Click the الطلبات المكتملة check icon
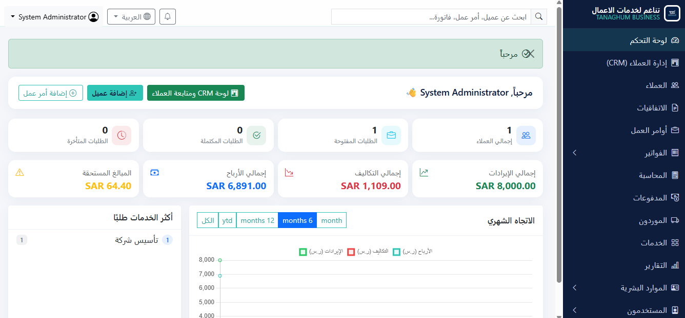The image size is (685, 318). click(x=256, y=135)
